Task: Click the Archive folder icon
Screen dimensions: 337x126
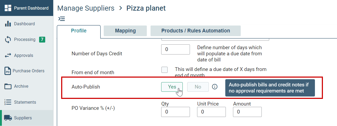Action: pyautogui.click(x=8, y=86)
